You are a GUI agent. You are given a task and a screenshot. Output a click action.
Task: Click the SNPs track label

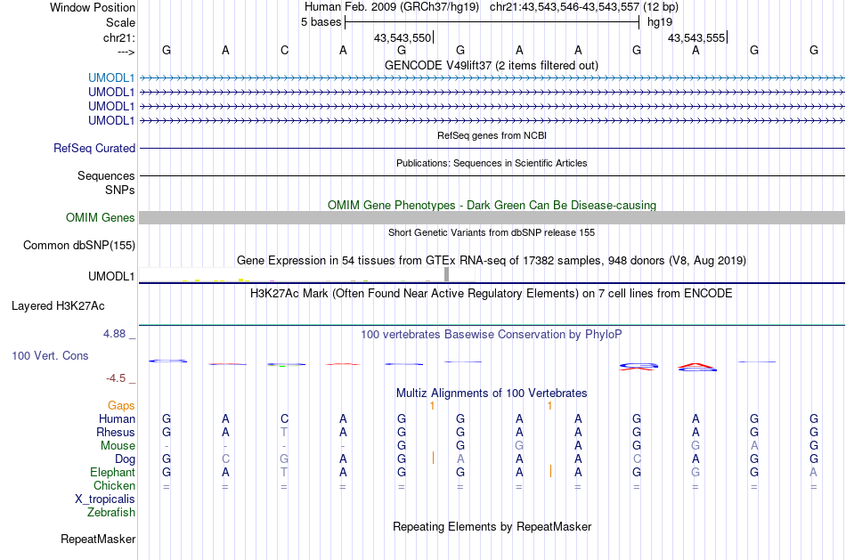point(120,190)
